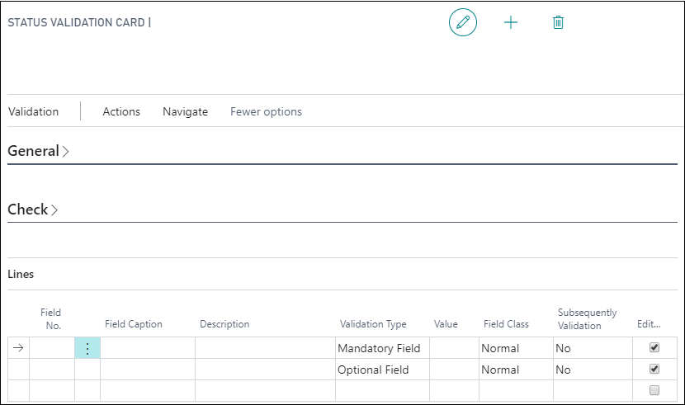Click the pencil edit icon

463,22
